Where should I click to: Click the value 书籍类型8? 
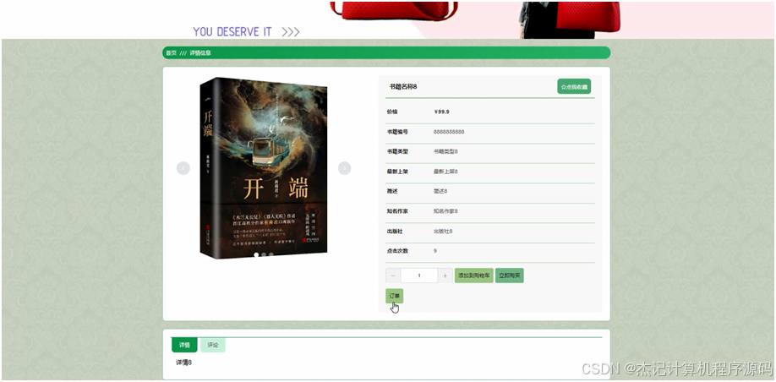point(445,151)
